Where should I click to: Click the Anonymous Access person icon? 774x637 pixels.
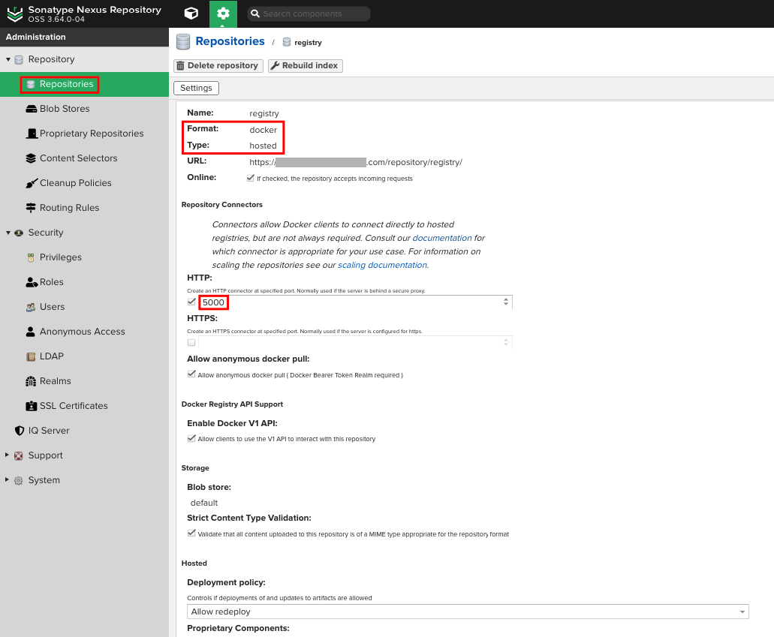[31, 332]
